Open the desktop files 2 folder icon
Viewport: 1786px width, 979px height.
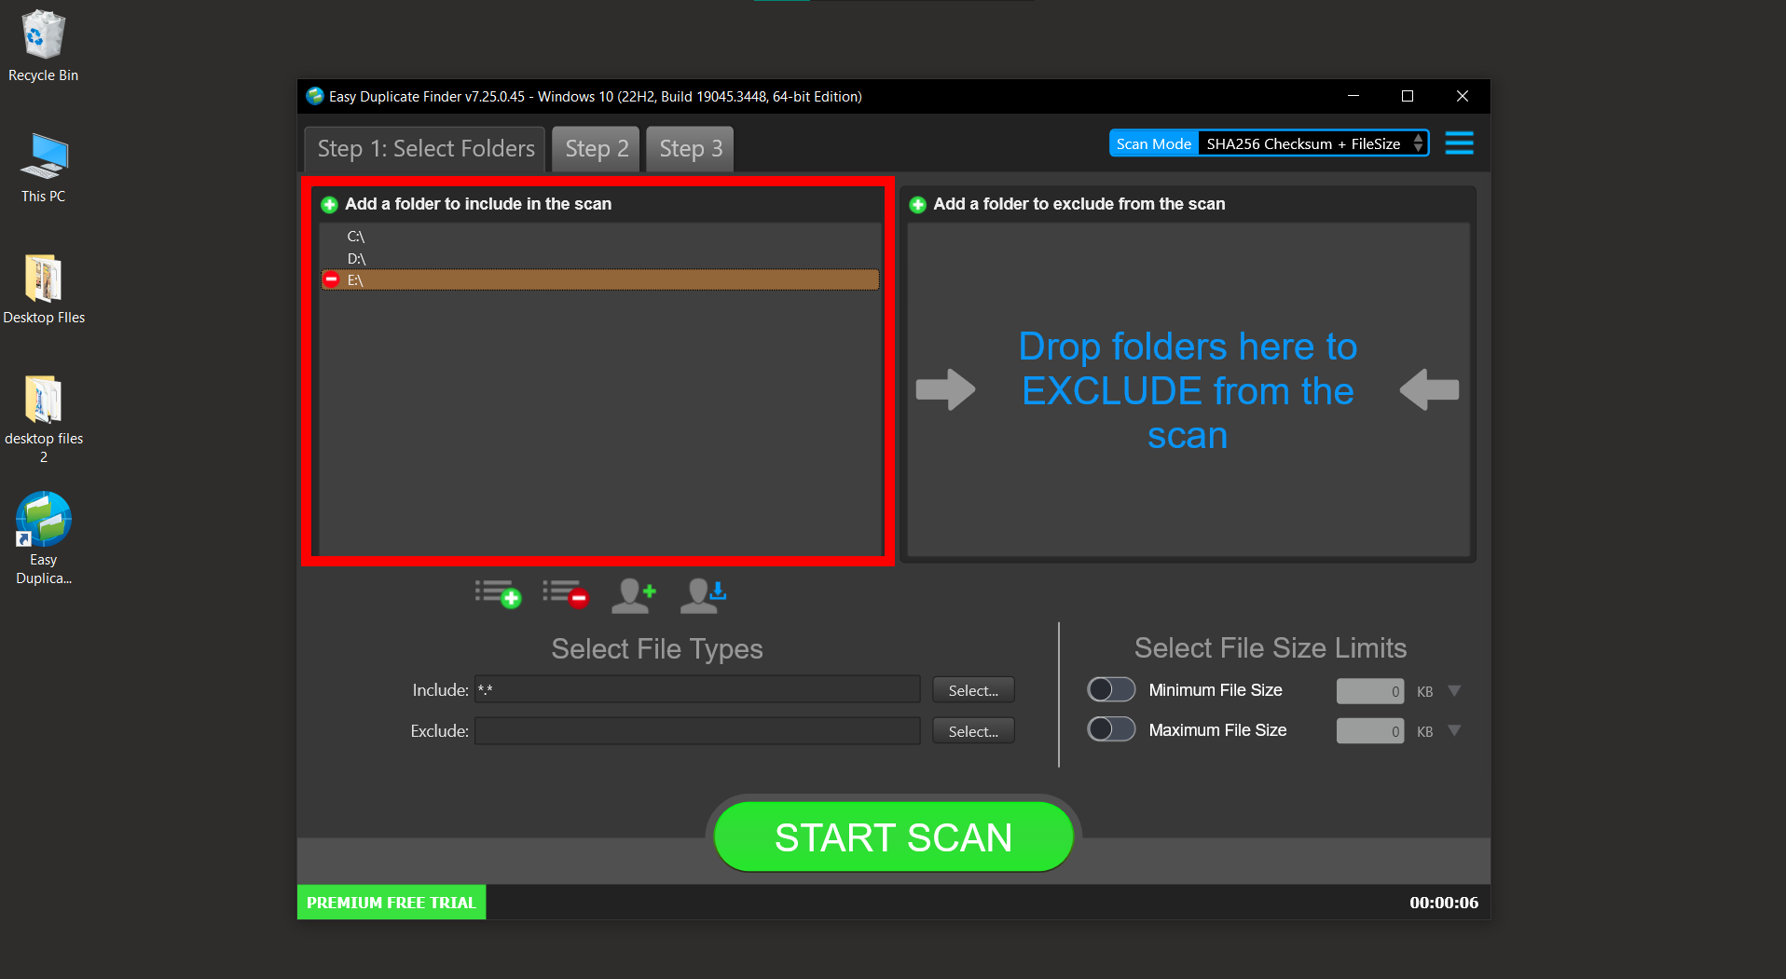click(x=44, y=418)
